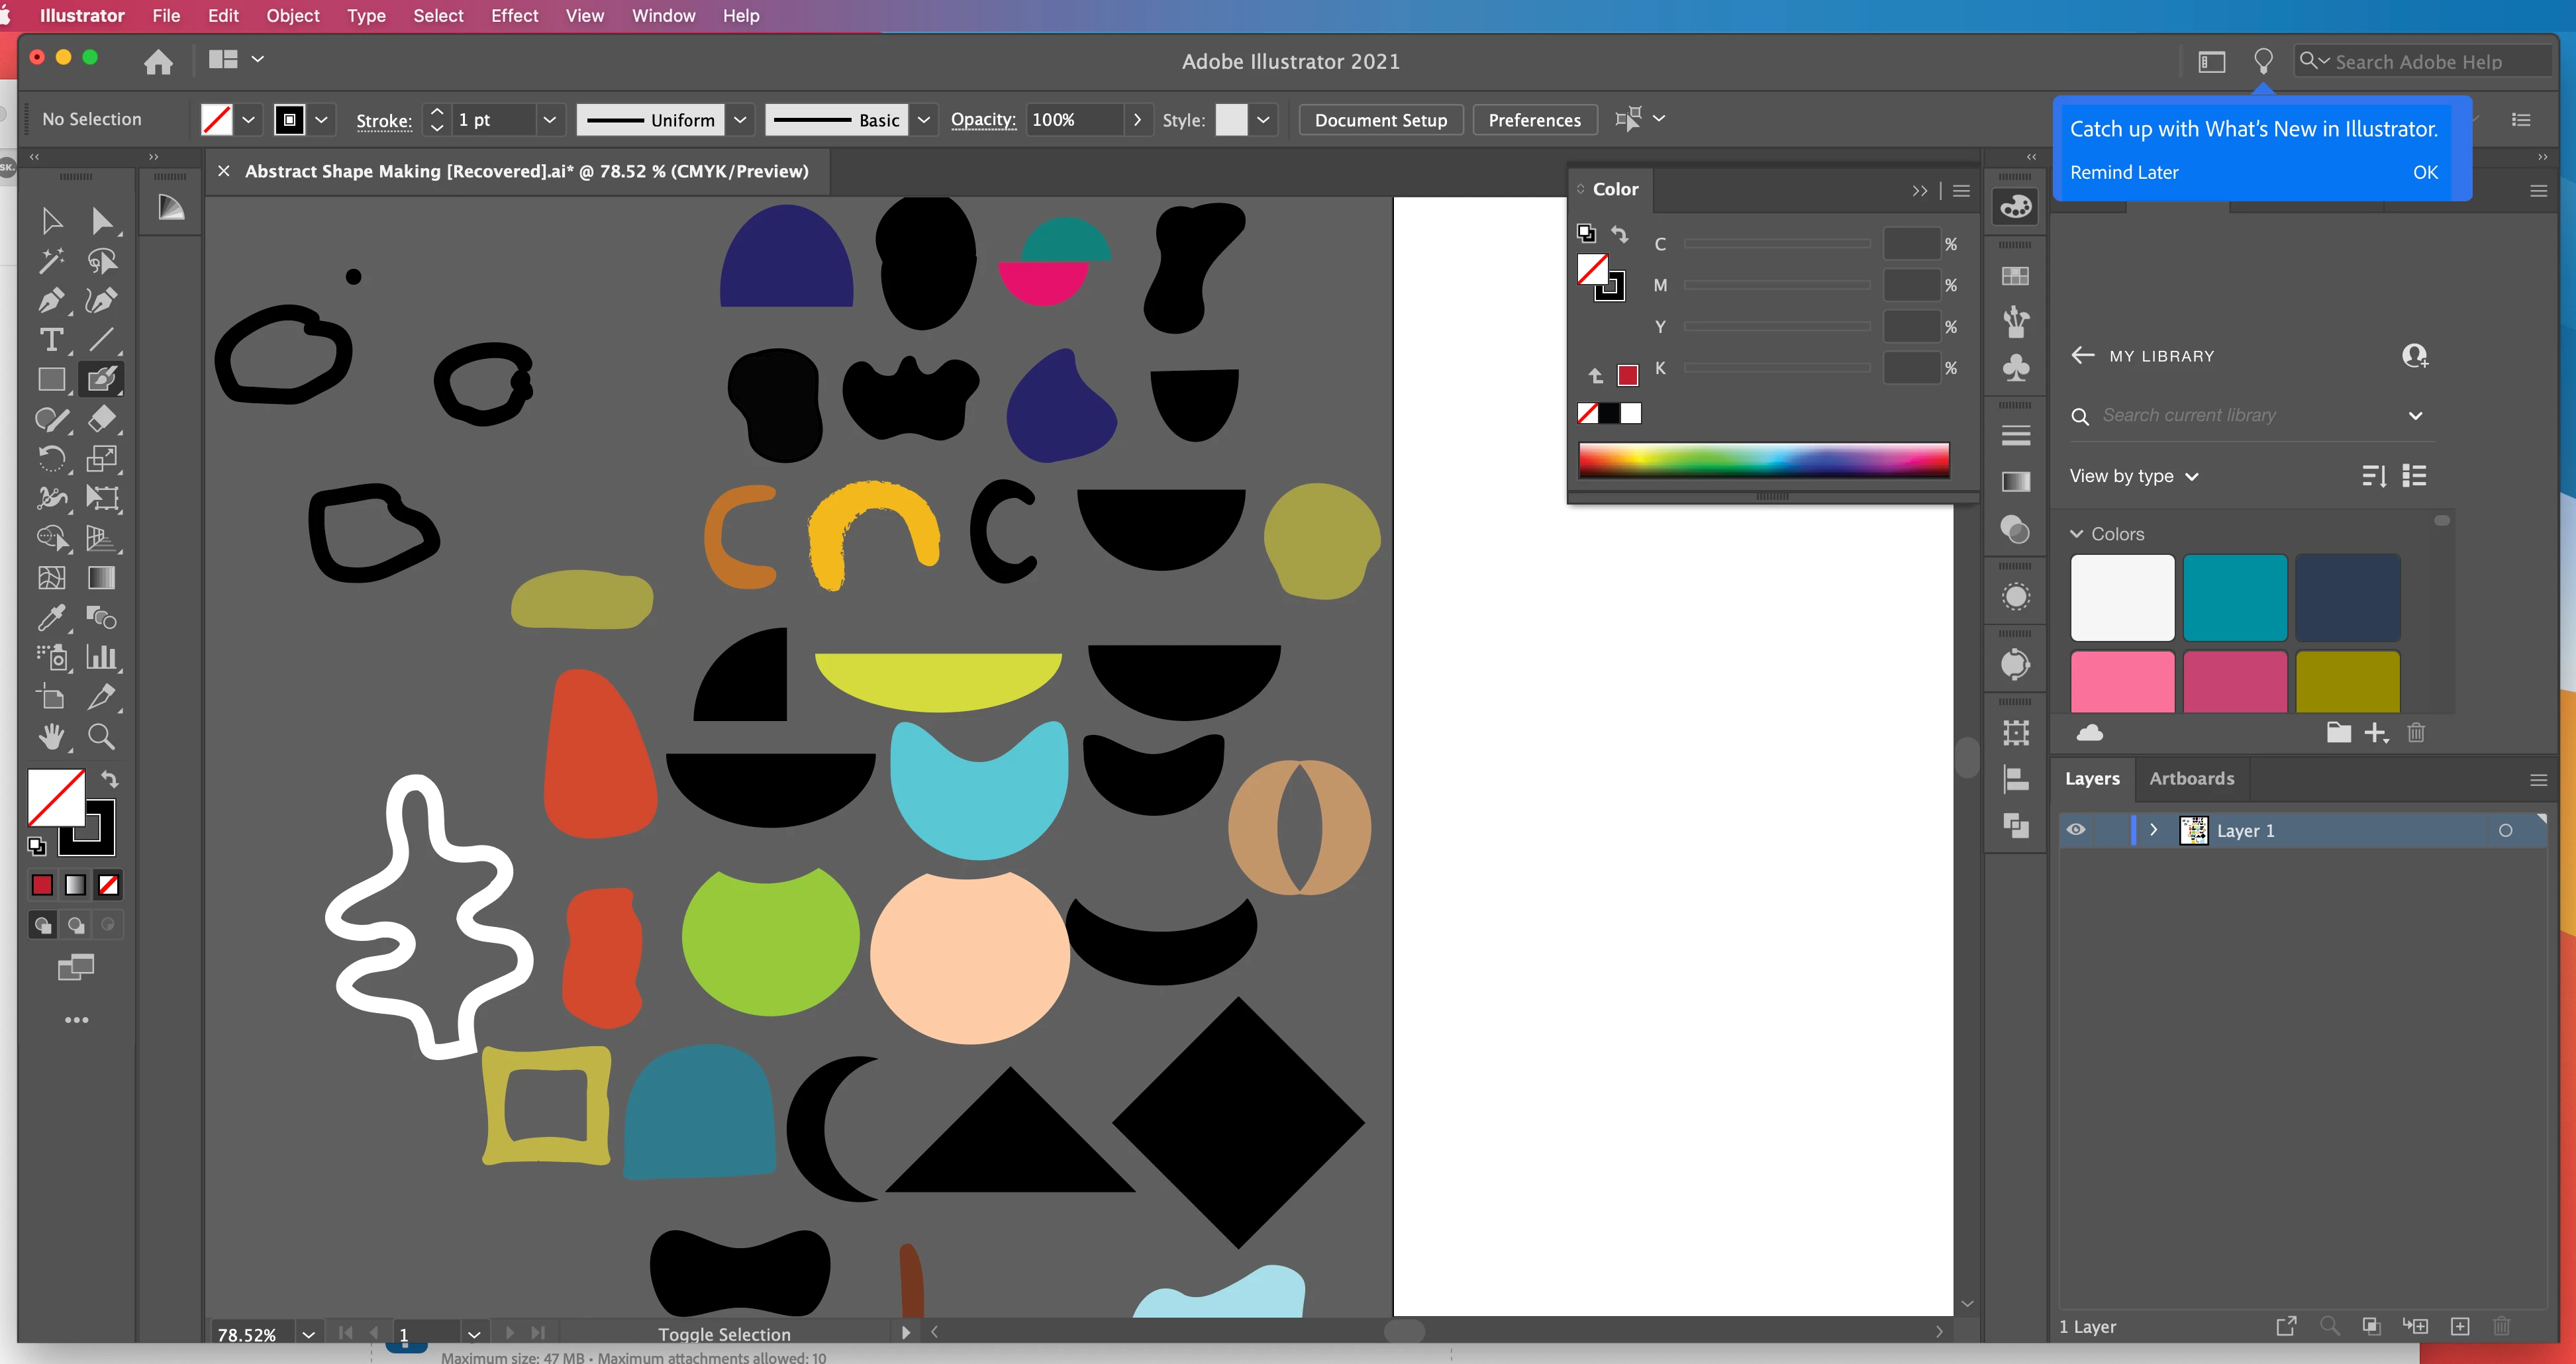
Task: Select the Pen tool
Action: [x=51, y=300]
